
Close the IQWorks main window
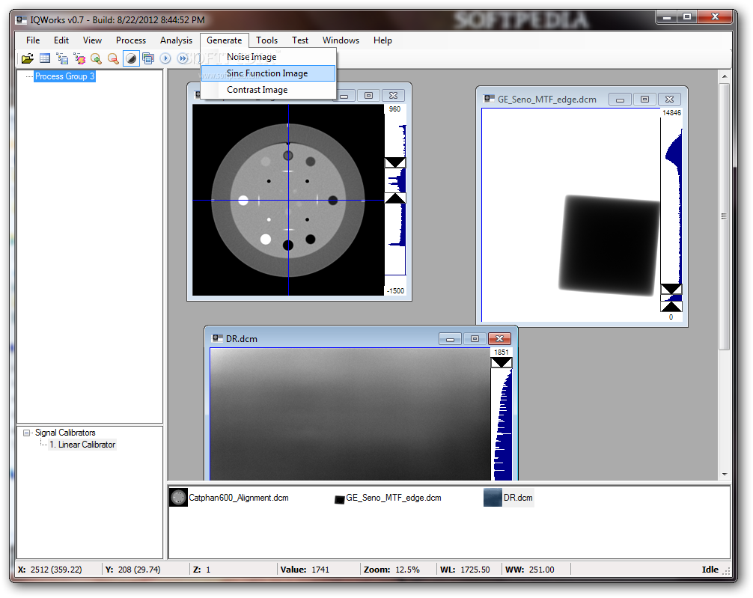715,16
